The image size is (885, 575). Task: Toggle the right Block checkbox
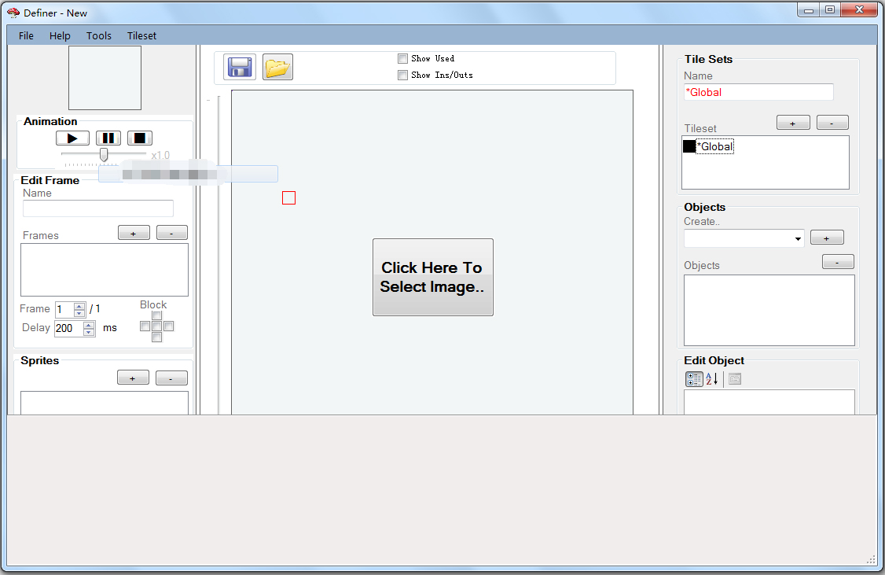point(169,326)
